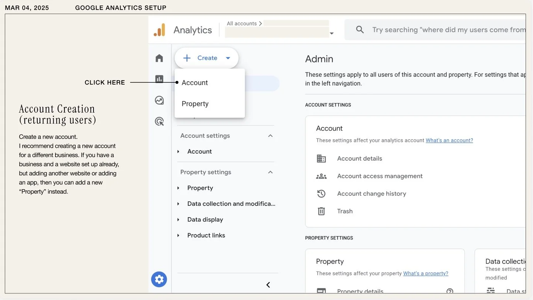Screen dimensions: 533x300
Task: Click the Admin heading text
Action: (319, 59)
